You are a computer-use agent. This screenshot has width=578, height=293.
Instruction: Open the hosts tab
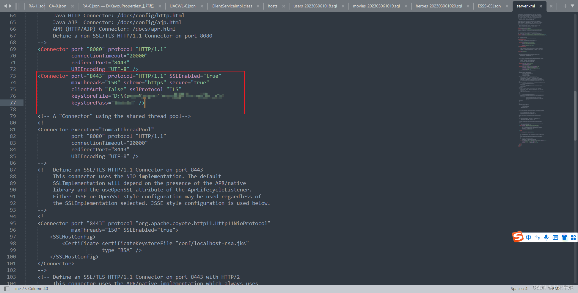click(273, 6)
